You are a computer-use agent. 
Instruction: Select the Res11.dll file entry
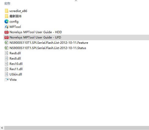point(16,69)
